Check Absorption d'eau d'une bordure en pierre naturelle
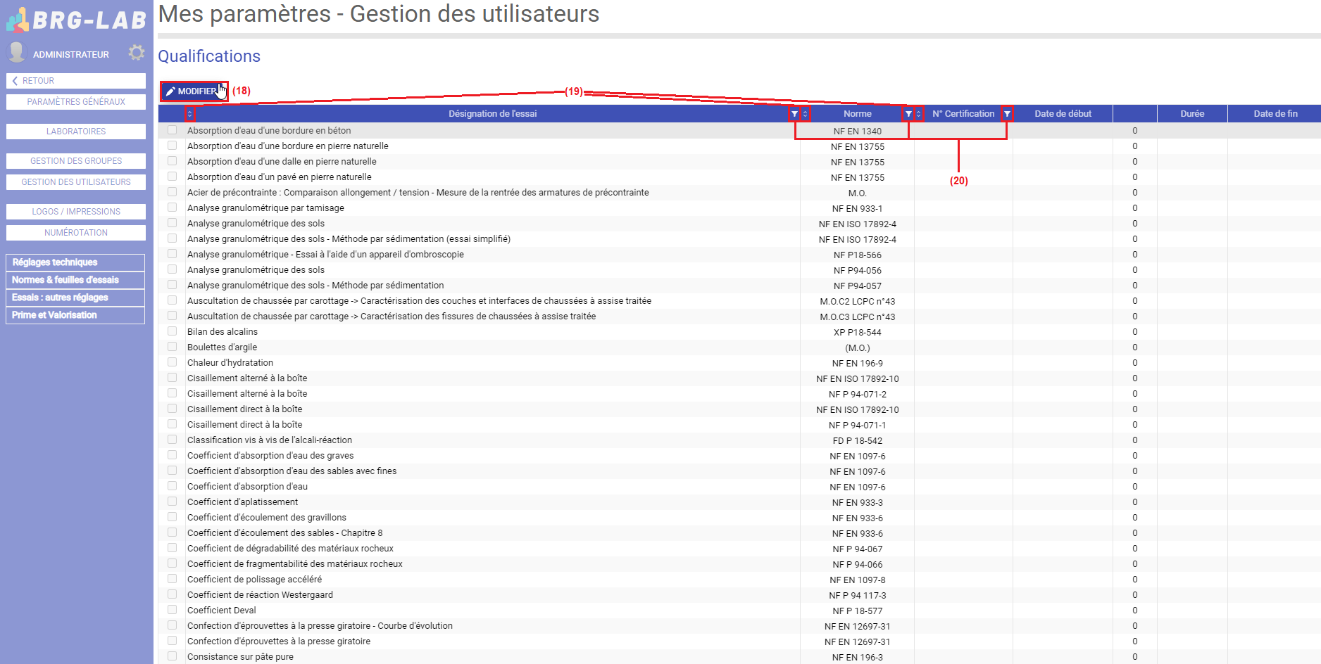 coord(172,146)
